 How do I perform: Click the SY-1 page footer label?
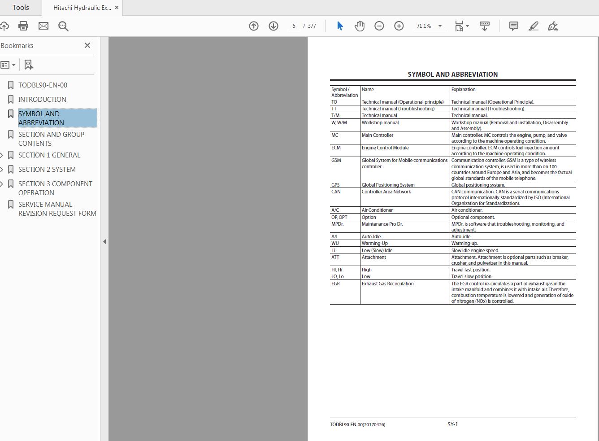click(x=452, y=424)
